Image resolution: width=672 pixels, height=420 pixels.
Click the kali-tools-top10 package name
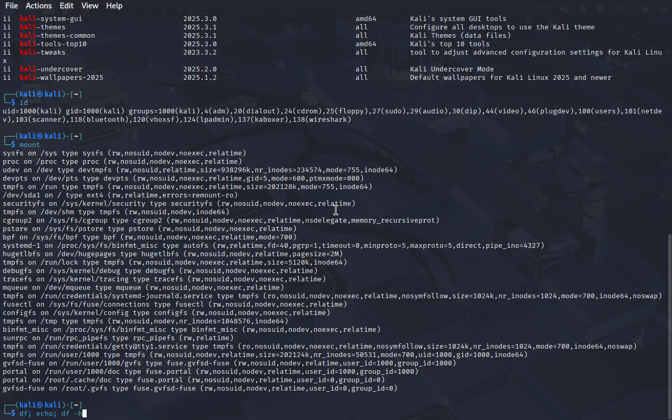[53, 44]
